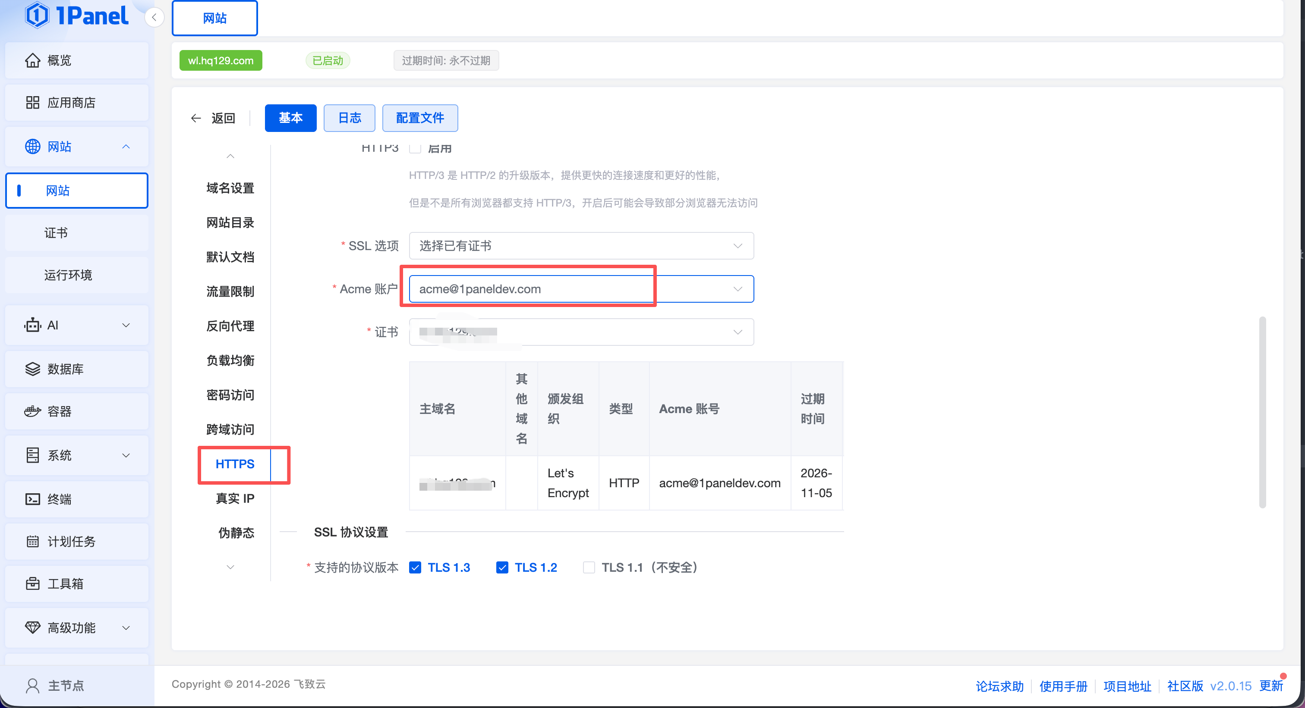Click the page vertical scrollbar
This screenshot has height=708, width=1305.
pyautogui.click(x=1262, y=413)
